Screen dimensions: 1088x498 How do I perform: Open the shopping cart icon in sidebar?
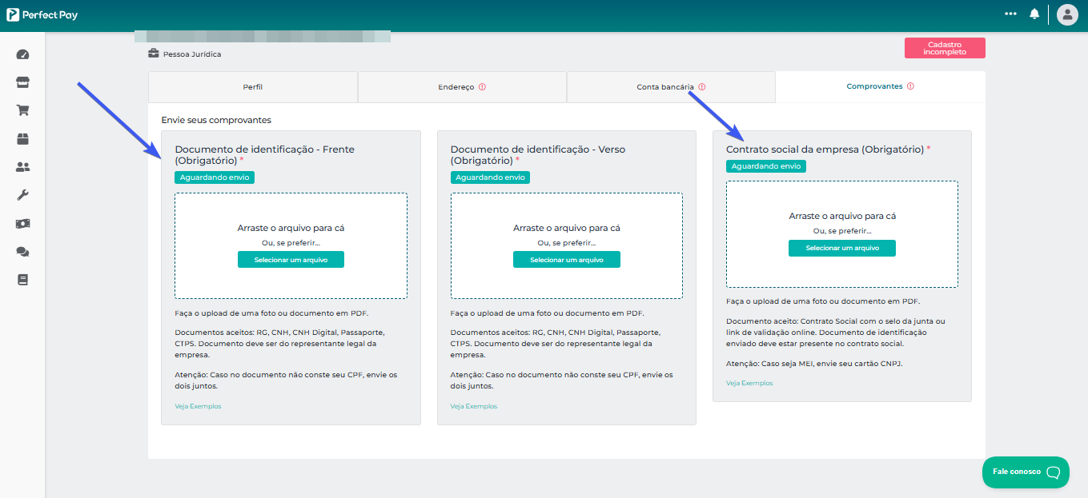pos(22,111)
